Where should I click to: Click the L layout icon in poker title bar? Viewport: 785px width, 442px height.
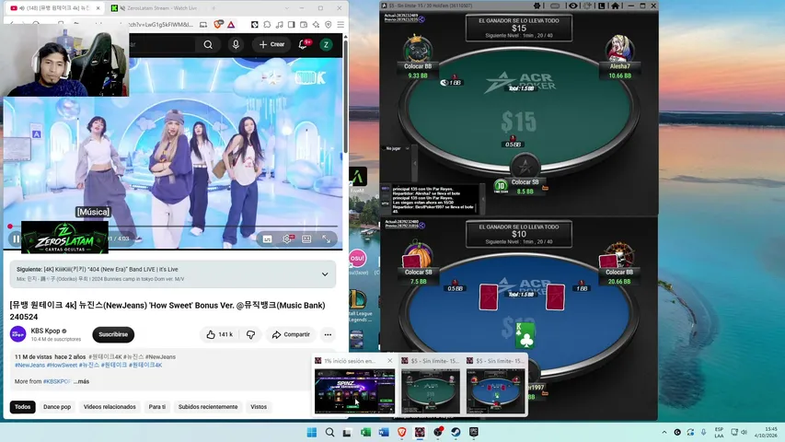601,6
